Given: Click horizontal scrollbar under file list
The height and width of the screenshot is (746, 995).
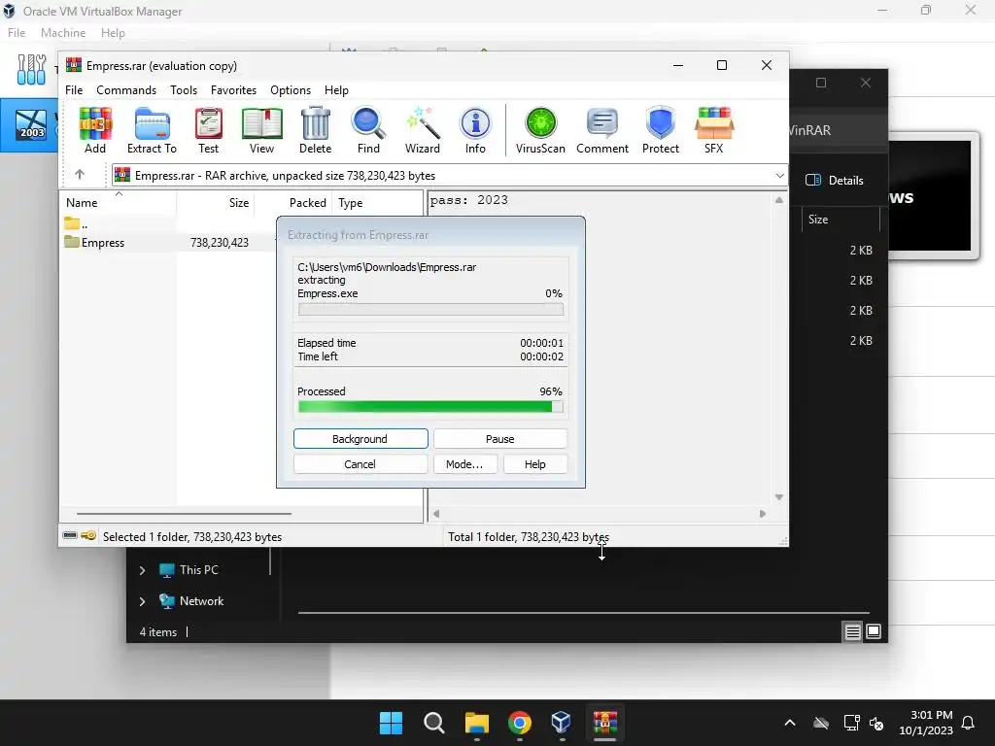Looking at the screenshot, I should click(184, 513).
